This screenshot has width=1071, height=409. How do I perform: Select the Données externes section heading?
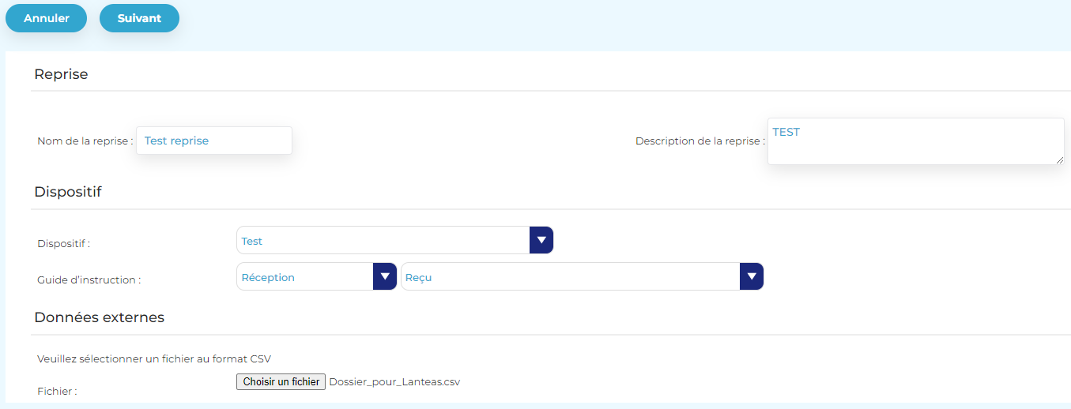(99, 317)
